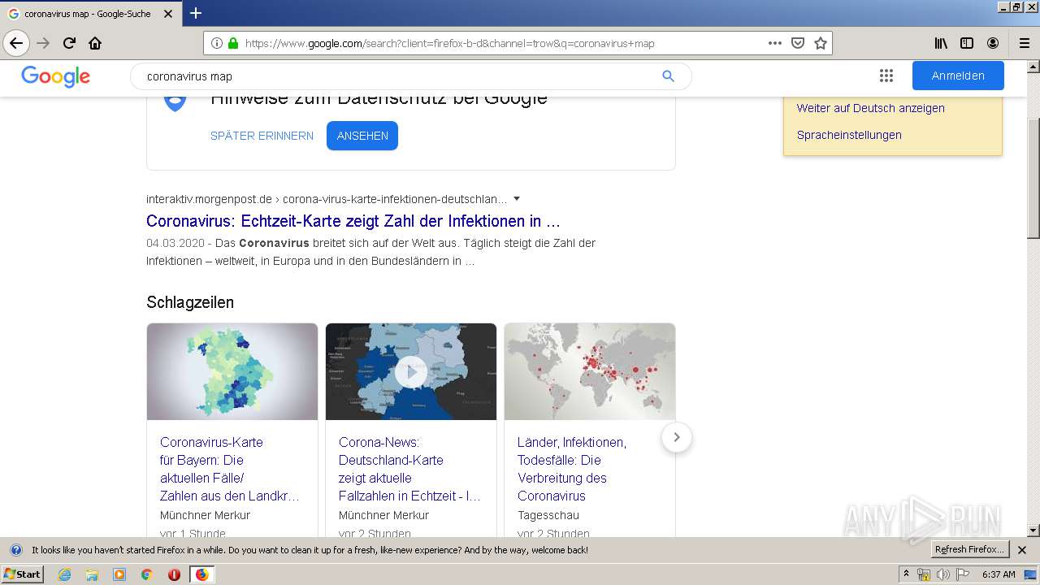
Task: Open 'Coronavirus: Echtzeit-Karte zeigt Zahl der Infektionen' result
Action: 353,221
